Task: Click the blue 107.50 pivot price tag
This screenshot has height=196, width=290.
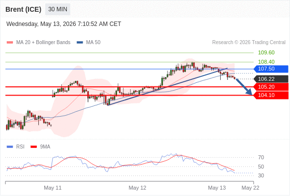Action: (x=271, y=69)
